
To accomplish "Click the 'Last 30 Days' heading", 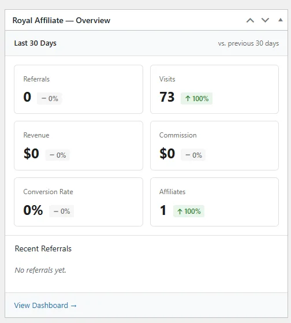I will point(35,43).
